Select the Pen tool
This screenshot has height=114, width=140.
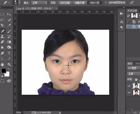2,53
